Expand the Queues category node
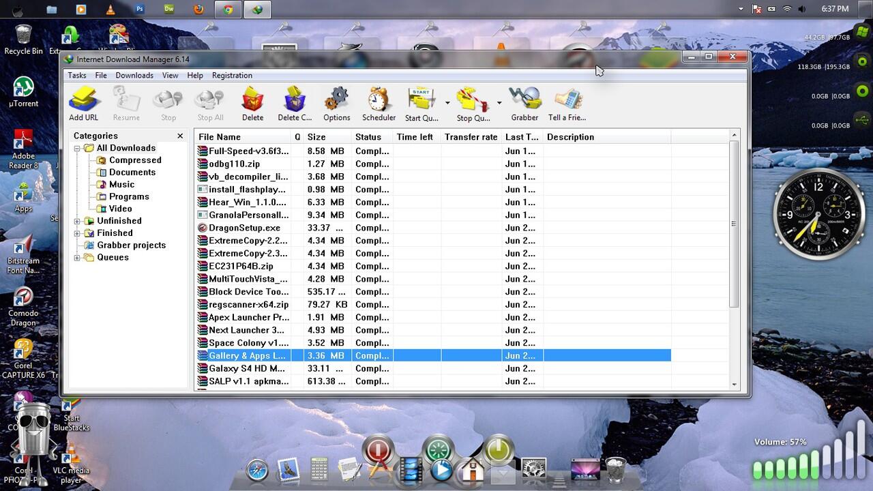Image resolution: width=873 pixels, height=491 pixels. (x=78, y=257)
